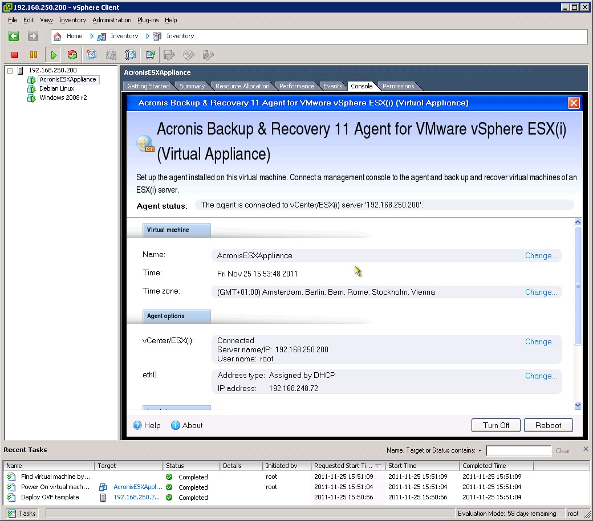593x521 pixels.
Task: Click the Home breadcrumb in navigation bar
Action: click(x=74, y=36)
